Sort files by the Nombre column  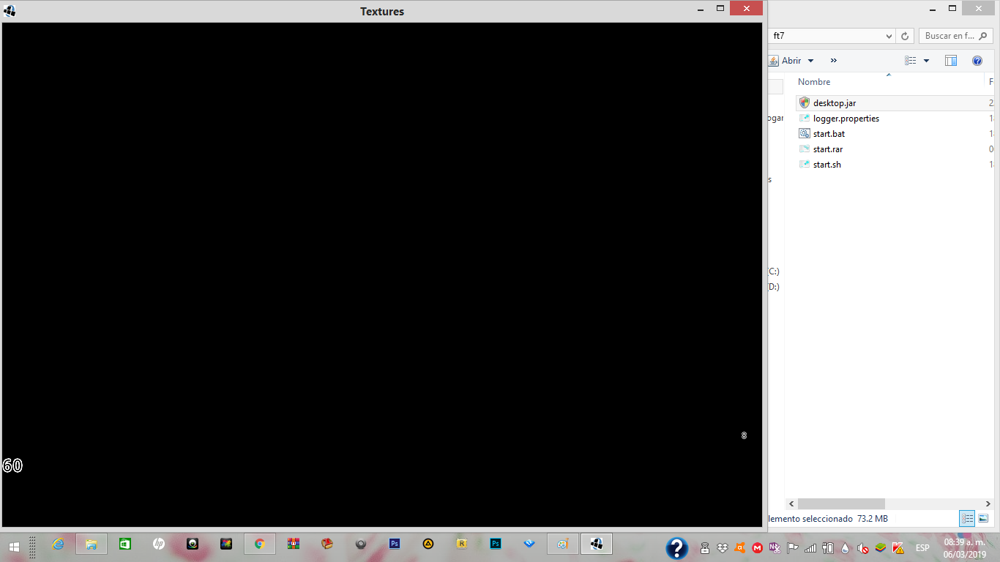click(814, 82)
